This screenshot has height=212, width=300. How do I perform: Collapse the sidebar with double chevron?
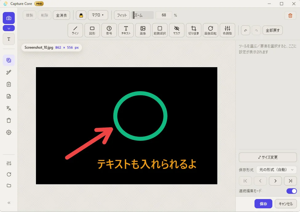tap(9, 203)
